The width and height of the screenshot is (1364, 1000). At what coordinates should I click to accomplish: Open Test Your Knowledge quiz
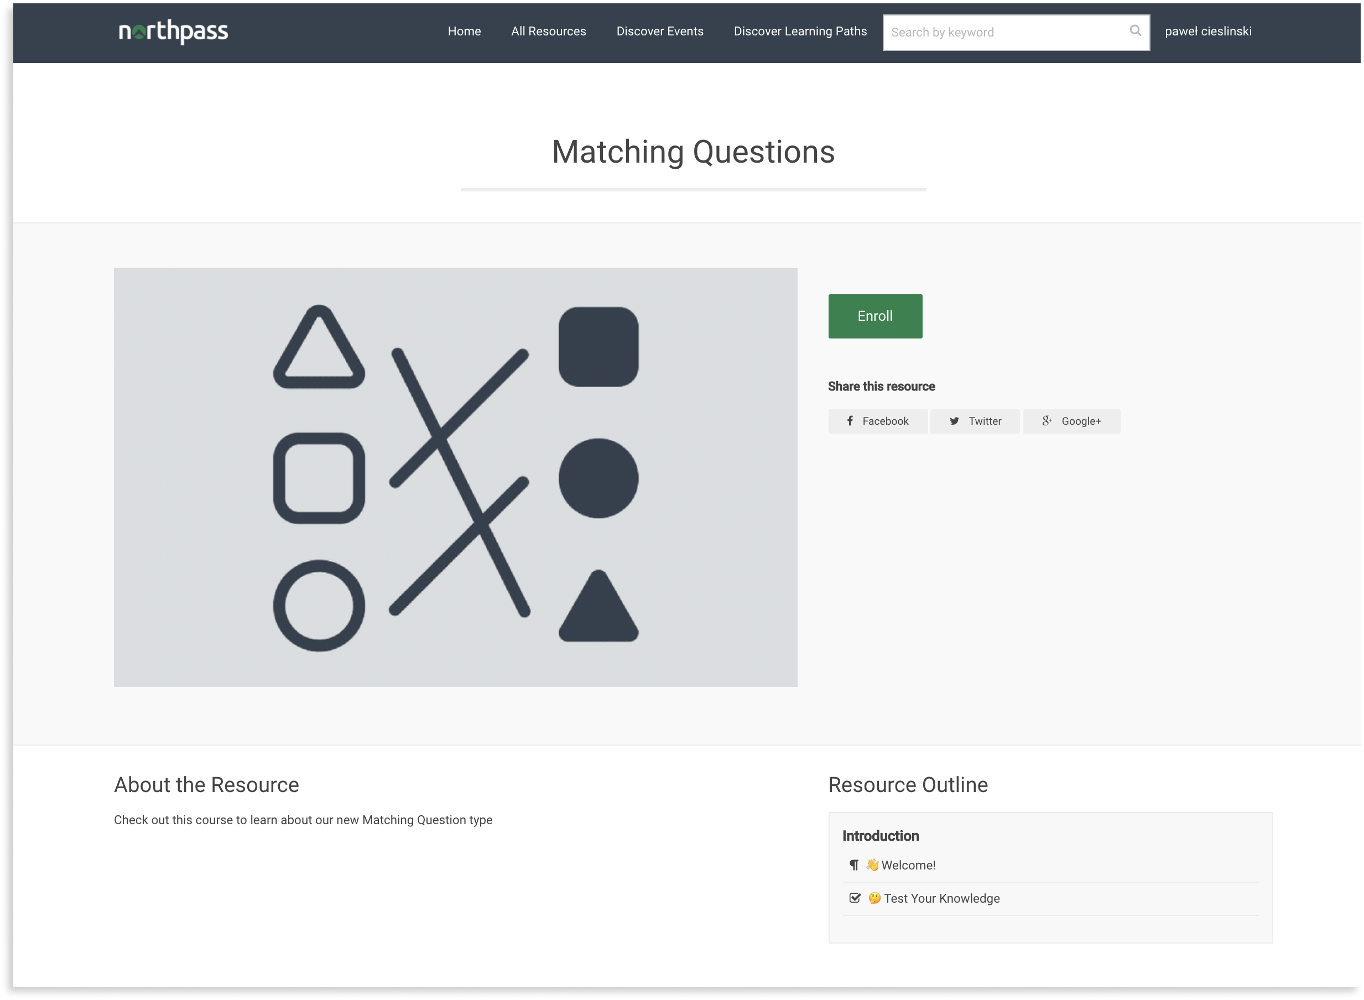[x=941, y=899]
